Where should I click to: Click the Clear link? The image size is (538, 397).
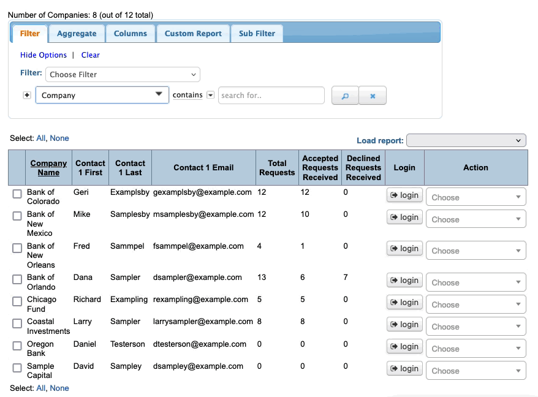90,55
